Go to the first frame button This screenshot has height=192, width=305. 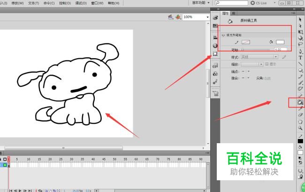pos(11,191)
